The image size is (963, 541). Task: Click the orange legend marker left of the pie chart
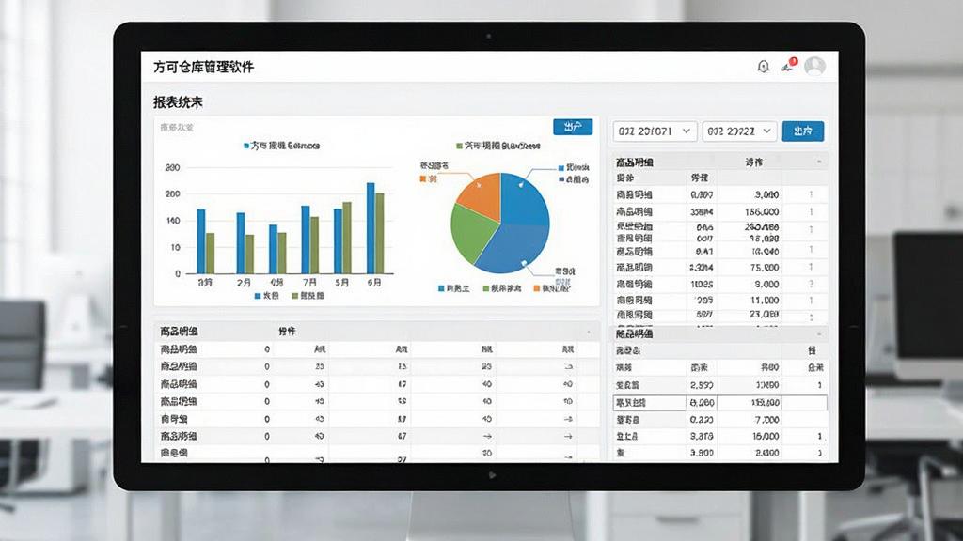(x=423, y=179)
